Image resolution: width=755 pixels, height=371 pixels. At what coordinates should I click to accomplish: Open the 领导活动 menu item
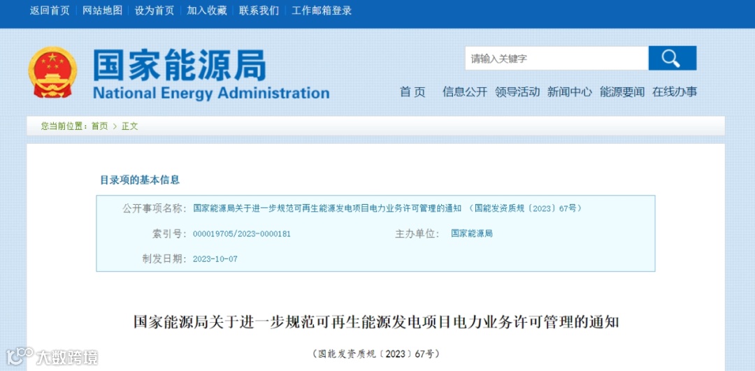point(517,92)
